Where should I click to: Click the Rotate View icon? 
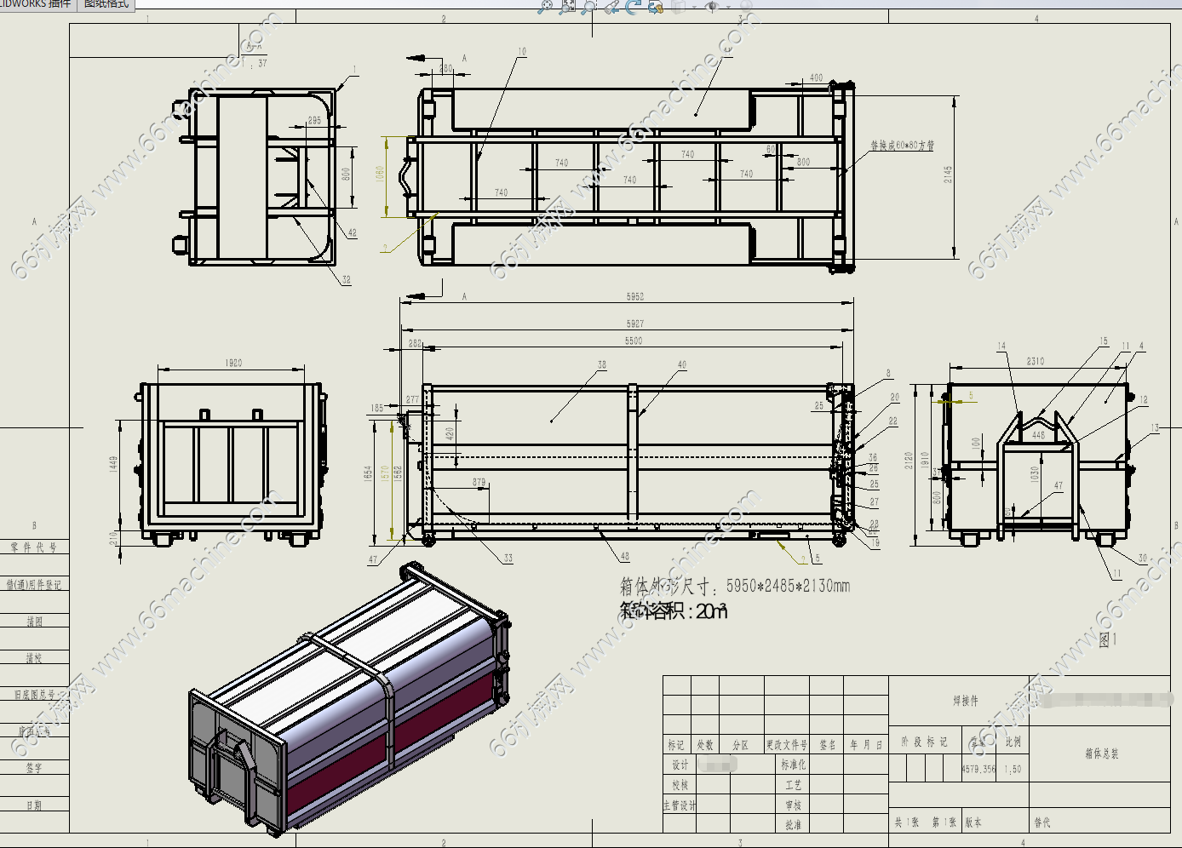[633, 7]
